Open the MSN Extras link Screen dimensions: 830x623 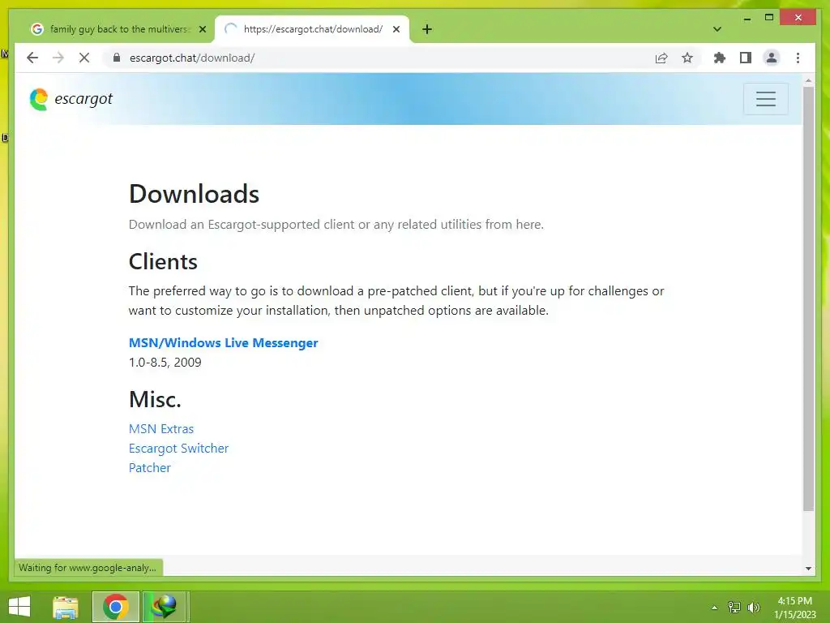pos(161,428)
